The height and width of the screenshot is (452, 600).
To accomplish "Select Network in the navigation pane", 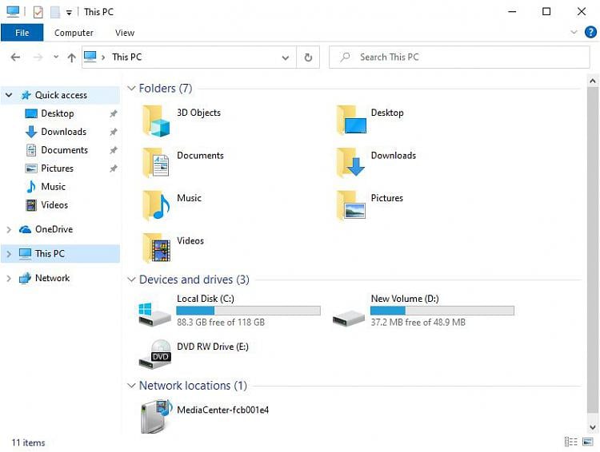I will coord(53,278).
